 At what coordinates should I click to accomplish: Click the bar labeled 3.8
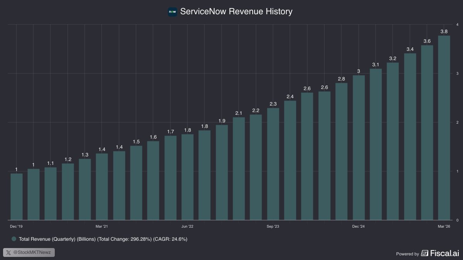click(x=444, y=128)
